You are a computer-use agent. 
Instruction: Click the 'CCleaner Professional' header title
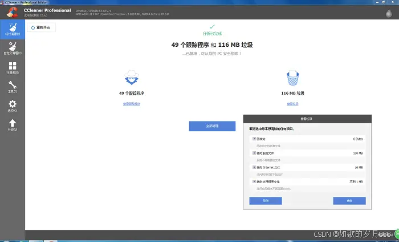point(47,10)
